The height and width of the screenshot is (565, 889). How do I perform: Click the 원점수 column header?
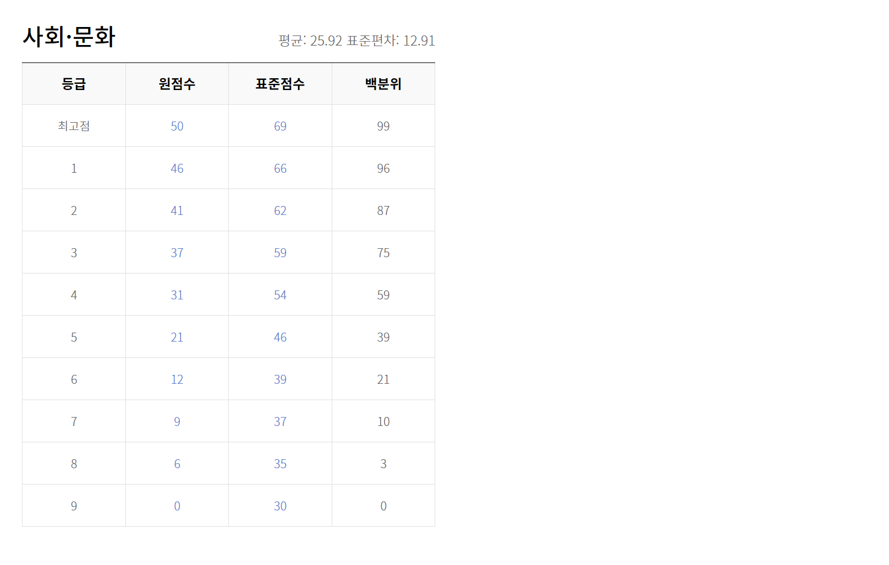tap(177, 84)
